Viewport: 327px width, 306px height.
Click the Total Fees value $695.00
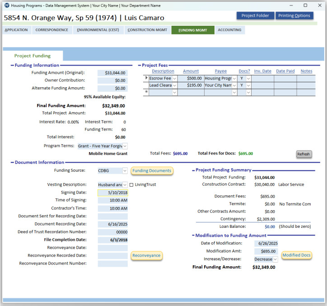180,154
